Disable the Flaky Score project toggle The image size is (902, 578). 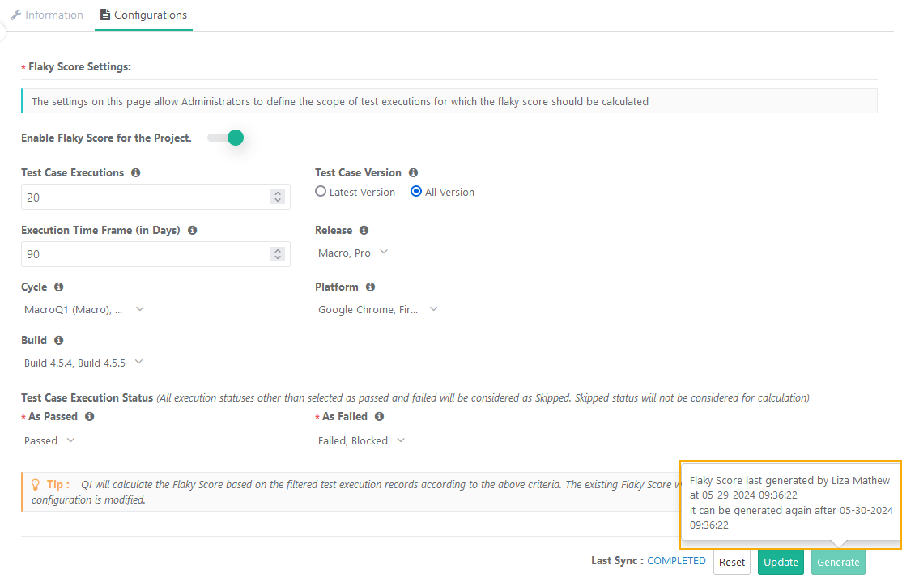coord(226,138)
